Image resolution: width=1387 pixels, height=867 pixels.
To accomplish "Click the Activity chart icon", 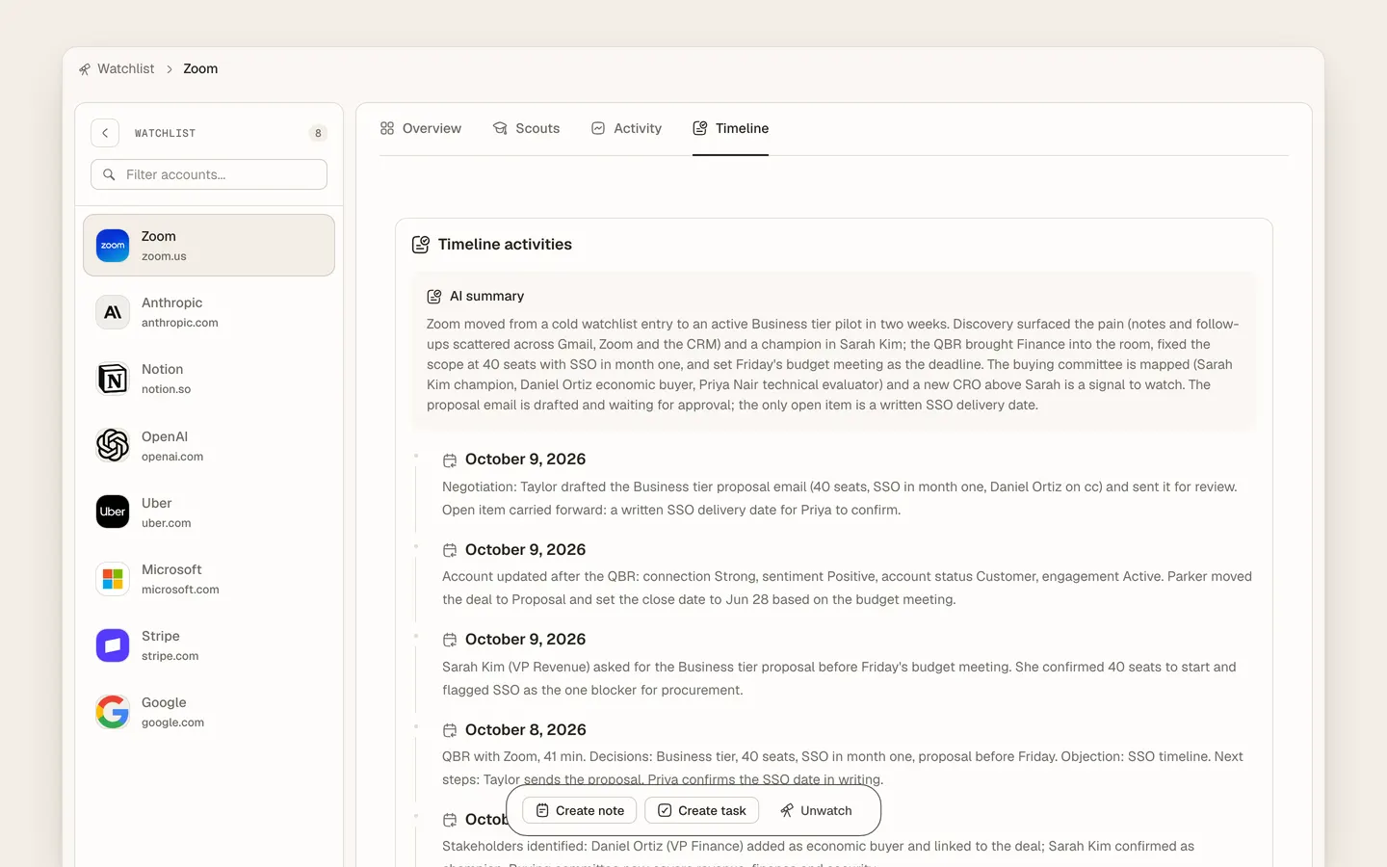I will click(598, 128).
